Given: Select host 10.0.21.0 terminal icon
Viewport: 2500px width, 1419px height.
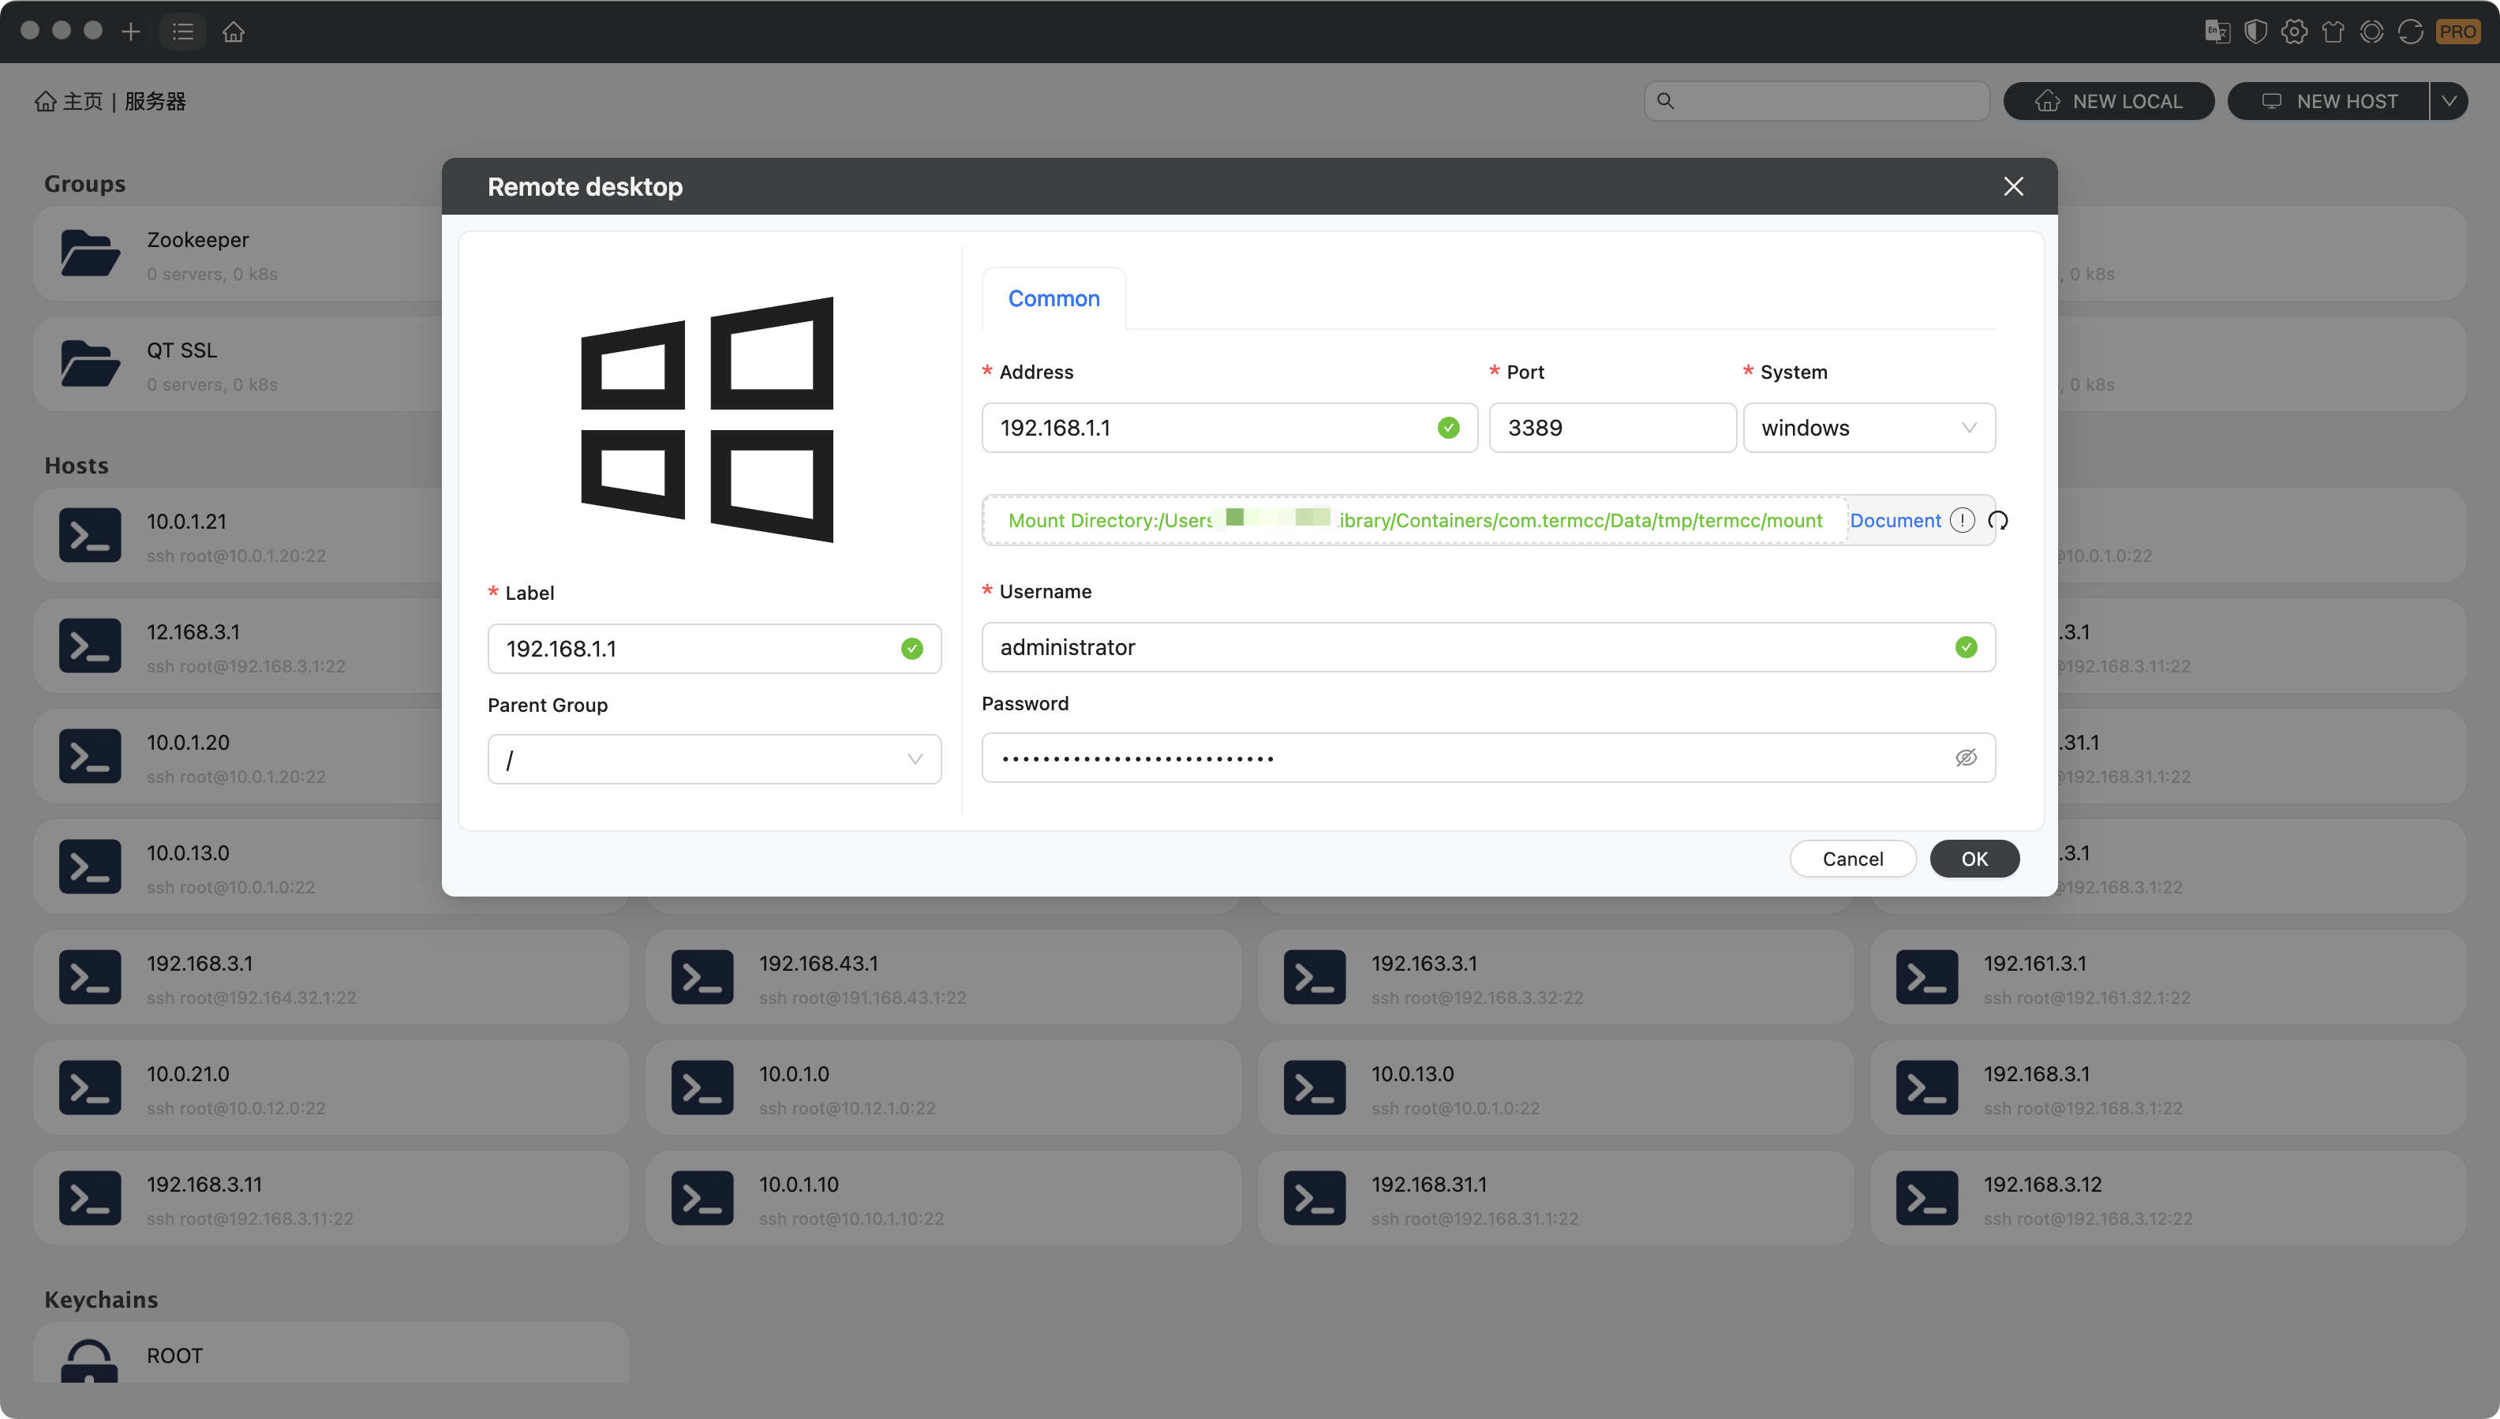Looking at the screenshot, I should [90, 1088].
